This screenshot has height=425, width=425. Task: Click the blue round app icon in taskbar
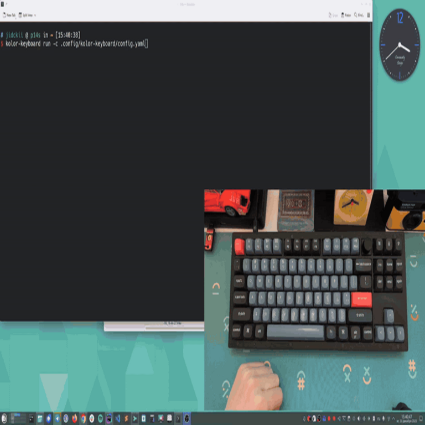(49, 419)
